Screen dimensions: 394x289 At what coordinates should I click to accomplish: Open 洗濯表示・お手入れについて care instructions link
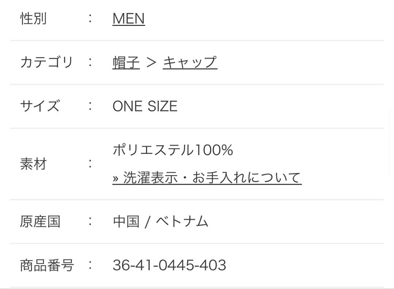tap(212, 178)
